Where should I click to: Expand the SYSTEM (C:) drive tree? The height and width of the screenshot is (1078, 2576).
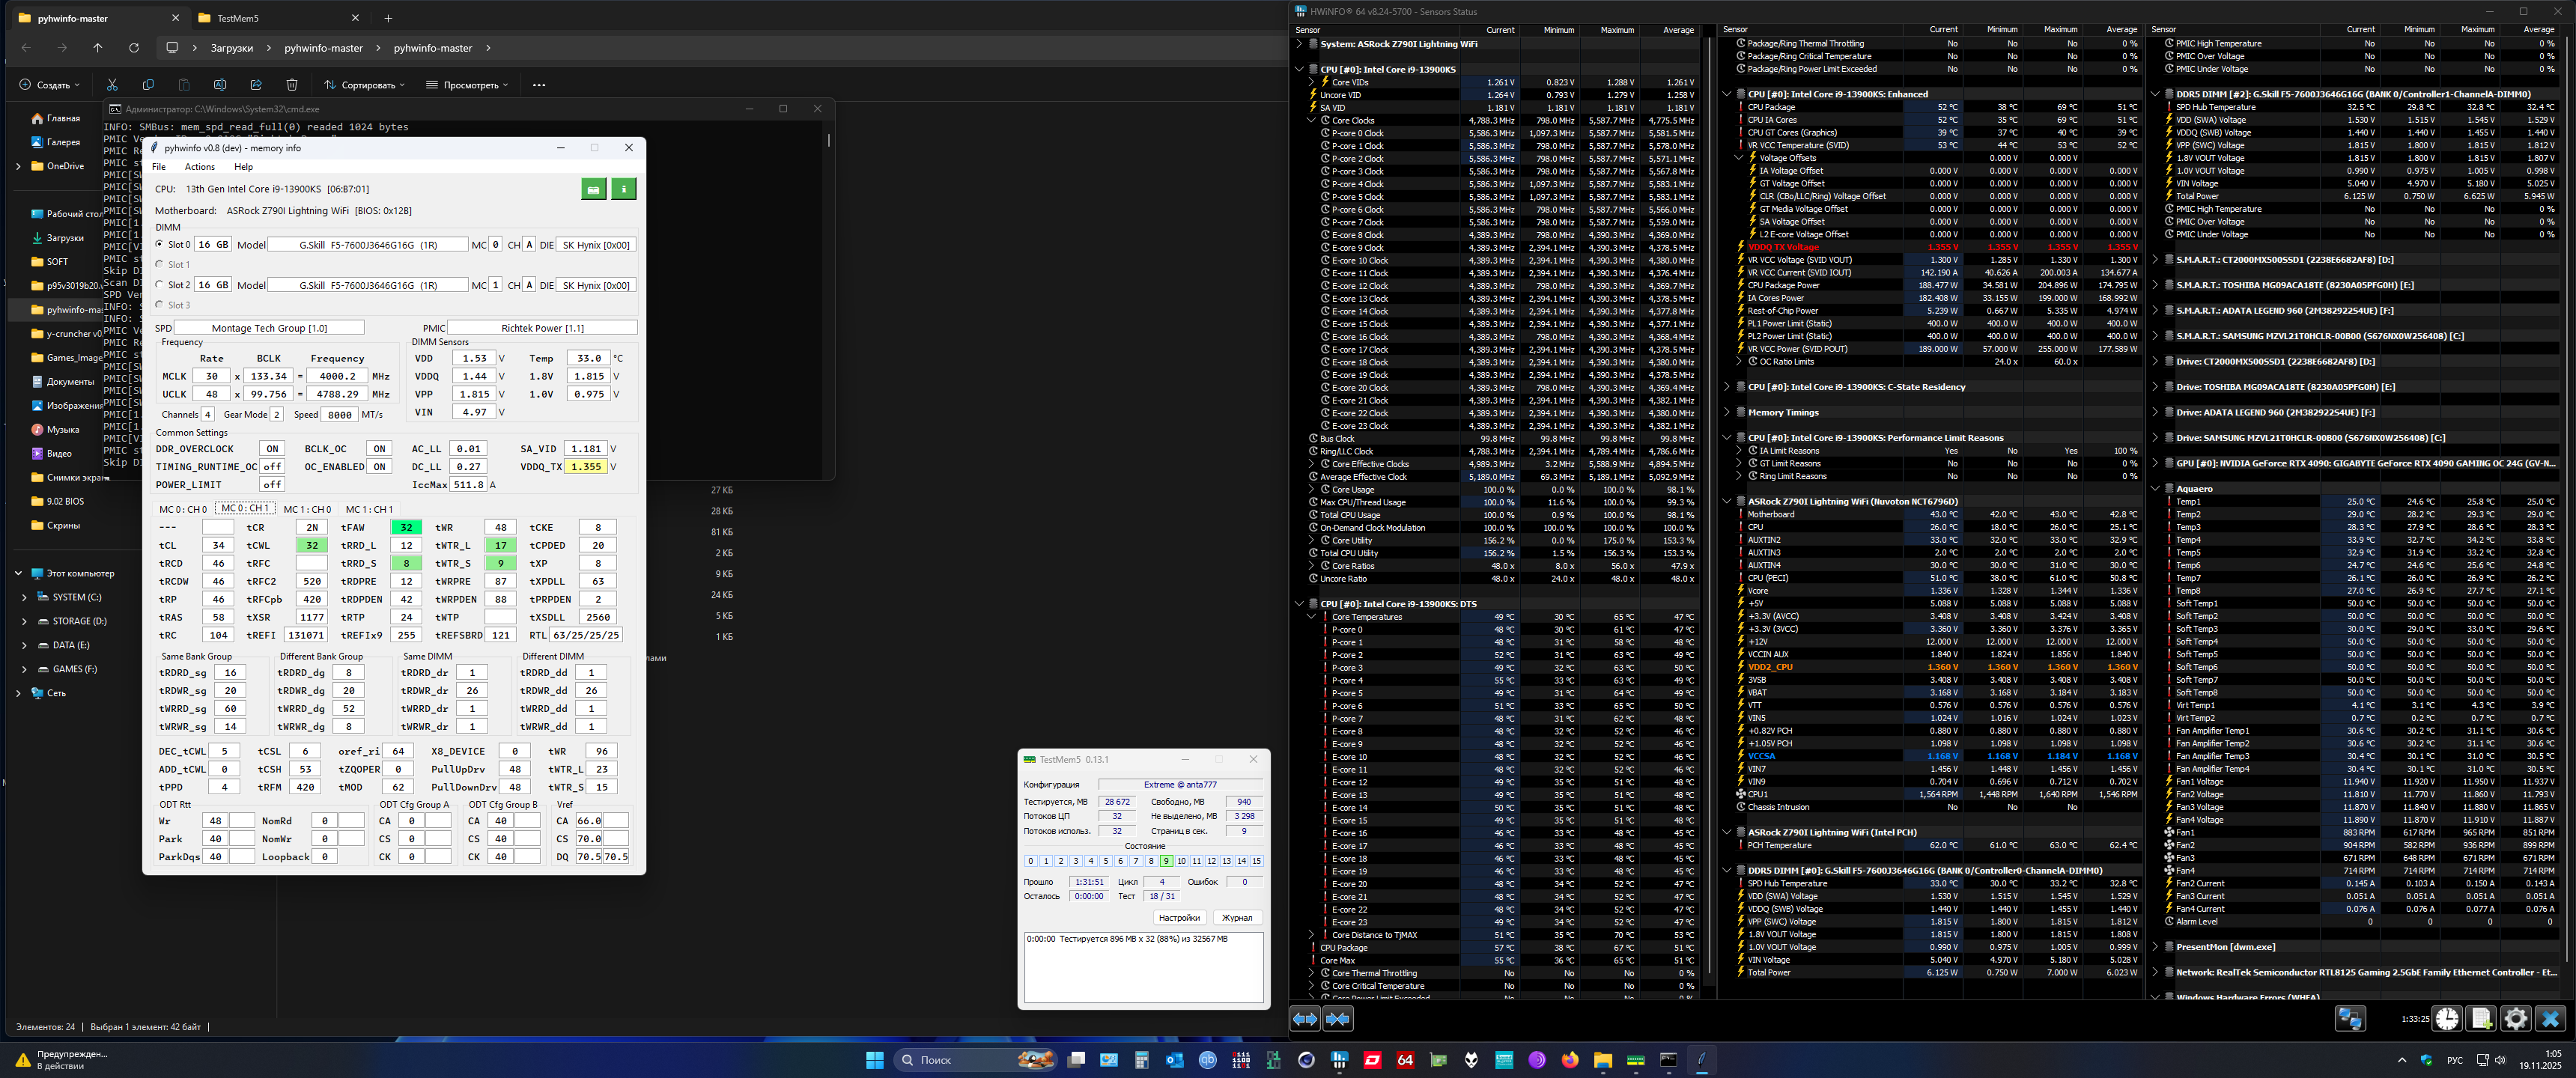[24, 597]
